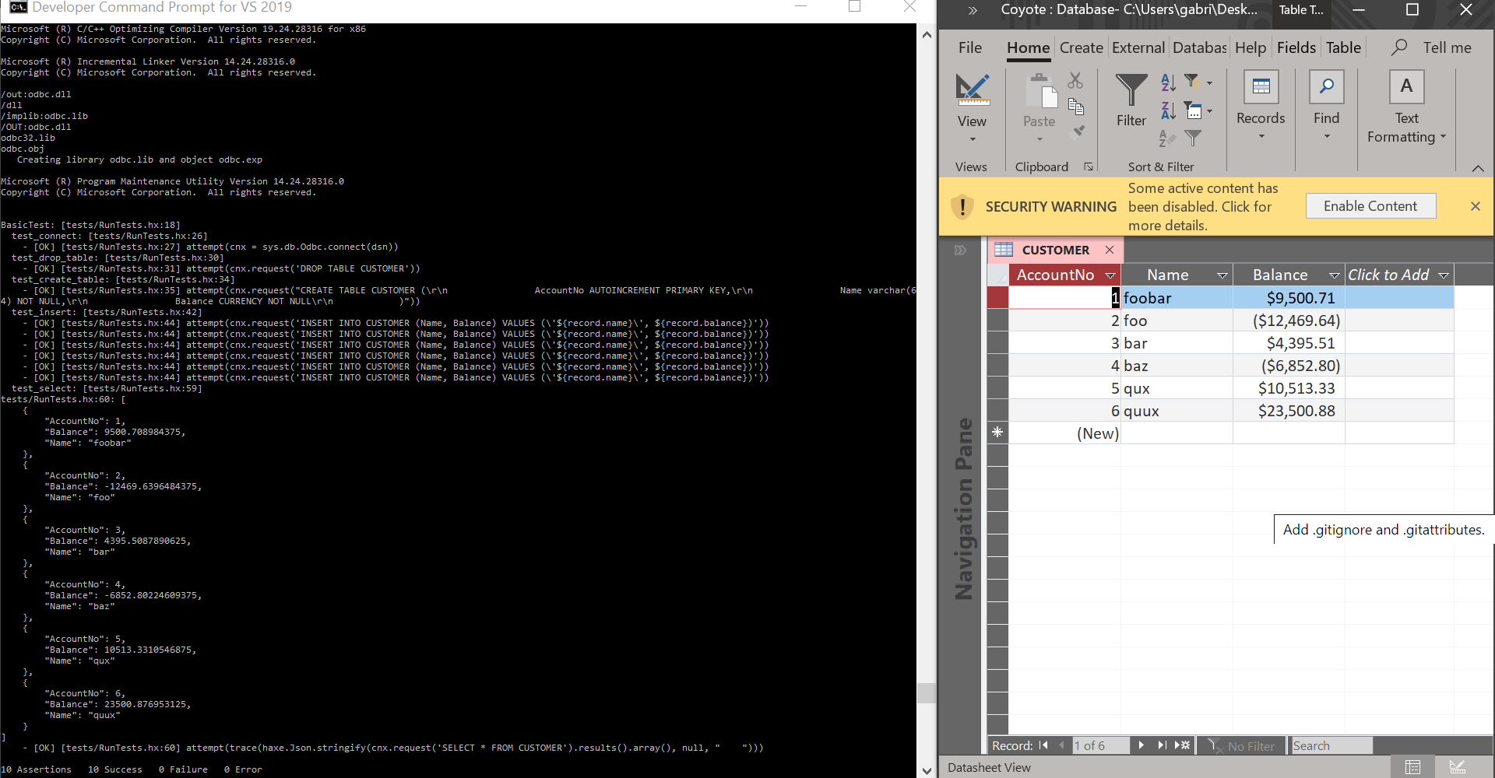
Task: Open the Click to Add dropdown
Action: pos(1444,275)
